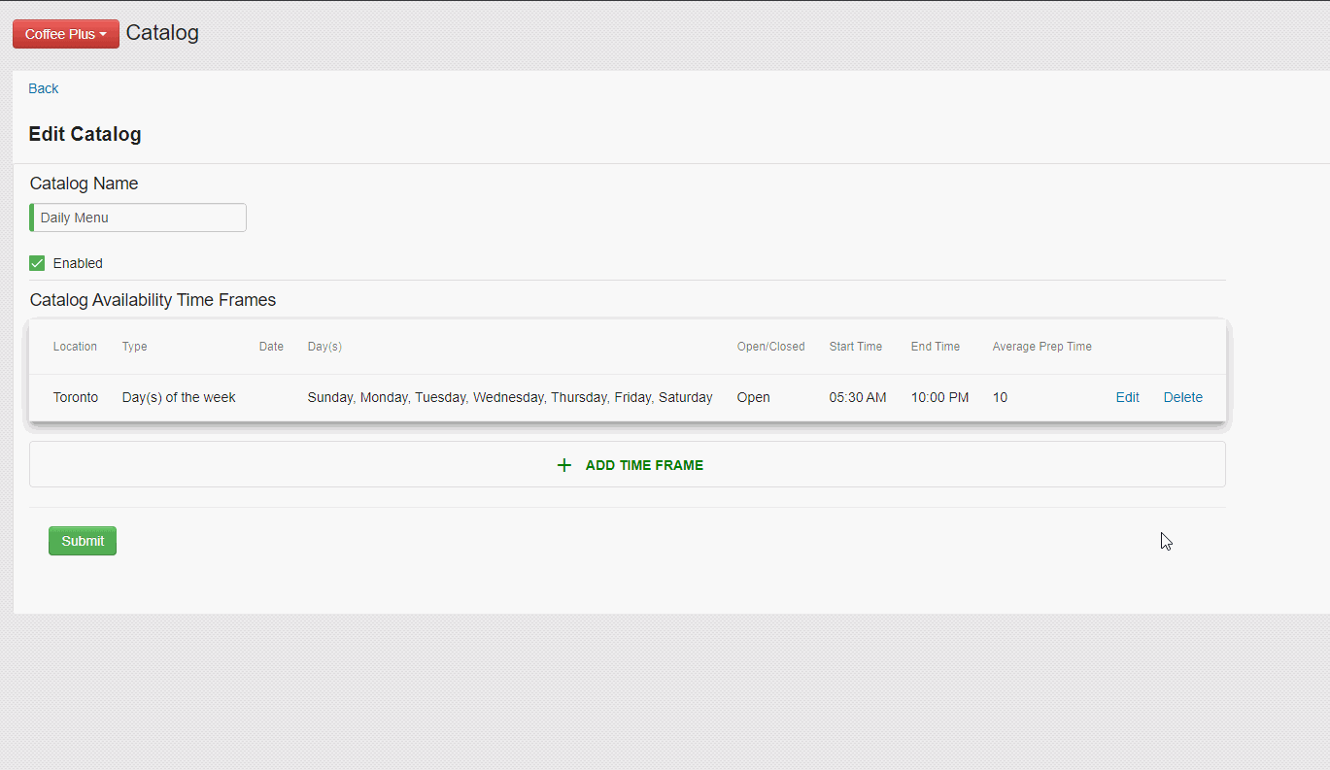Click the plus icon next to ADD TIME FRAME
Image resolution: width=1330 pixels, height=770 pixels.
(564, 464)
